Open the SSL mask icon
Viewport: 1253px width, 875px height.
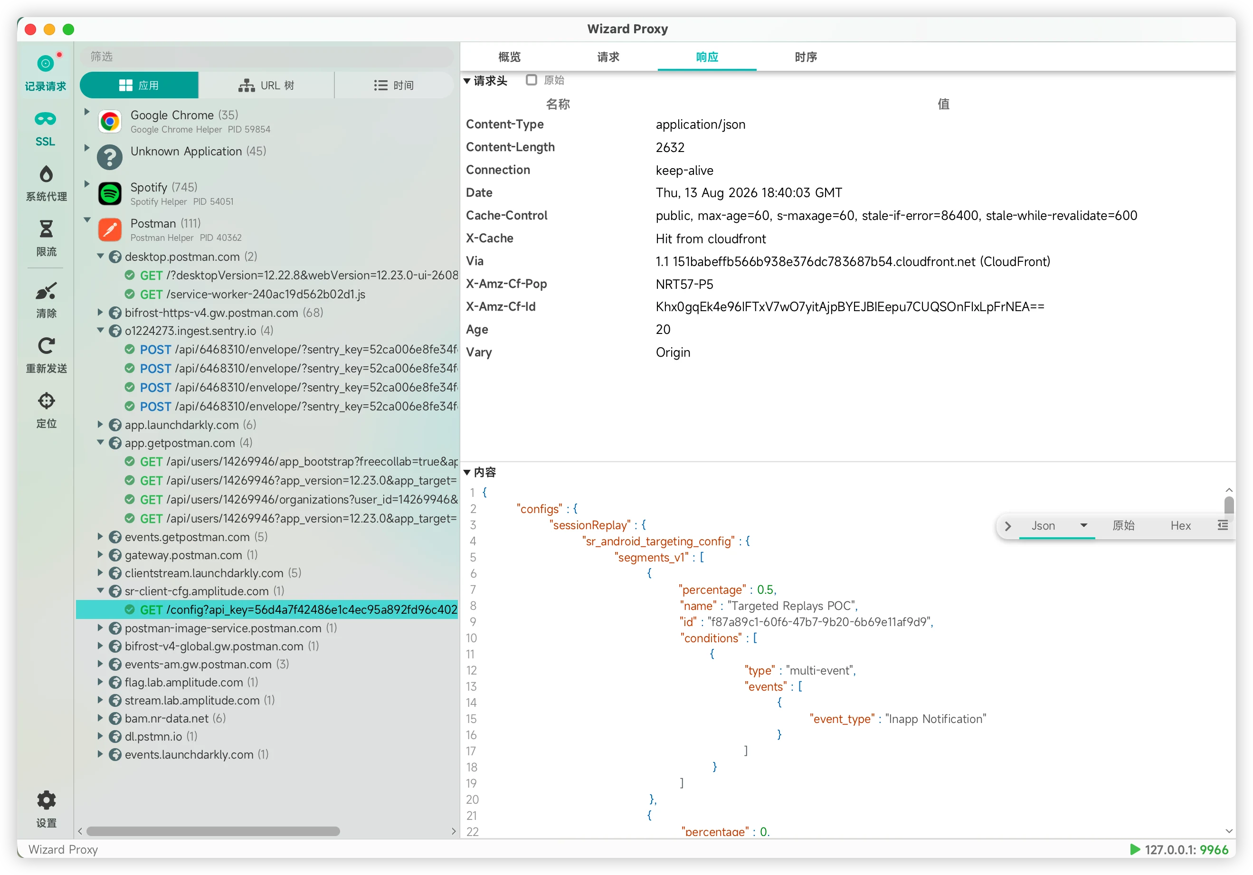pos(45,119)
